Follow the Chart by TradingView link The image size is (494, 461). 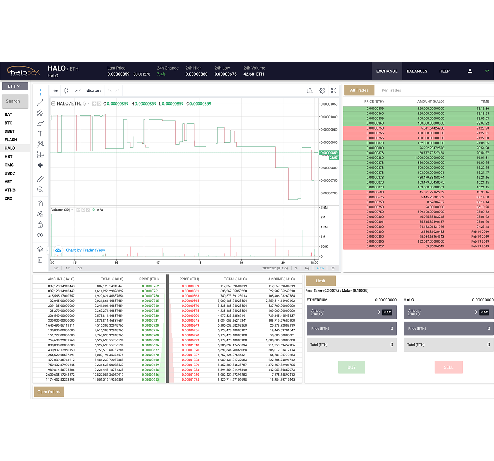85,250
